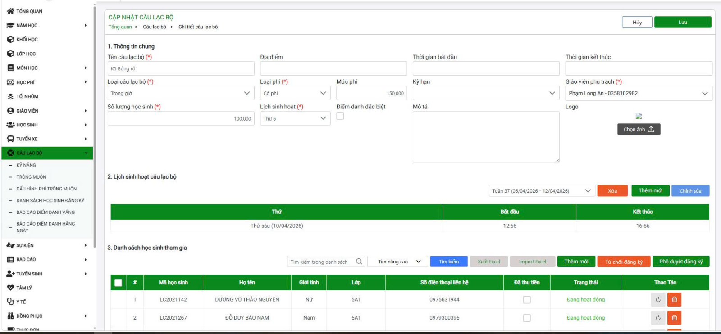The image size is (721, 334).
Task: Click the Tổng quan home icon in sidebar
Action: pos(10,11)
